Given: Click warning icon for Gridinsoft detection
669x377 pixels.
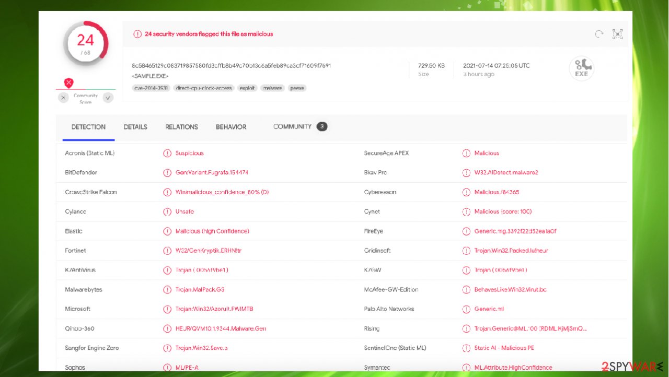Looking at the screenshot, I should 466,251.
